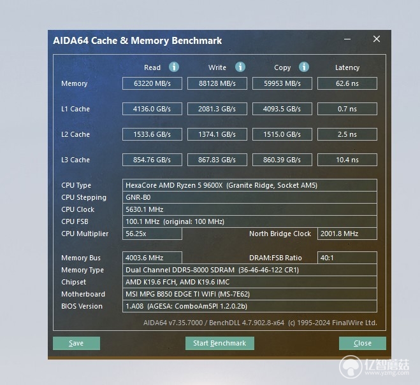Select L3 Cache latency 10.4 ns
Image resolution: width=420 pixels, height=385 pixels.
pyautogui.click(x=347, y=160)
